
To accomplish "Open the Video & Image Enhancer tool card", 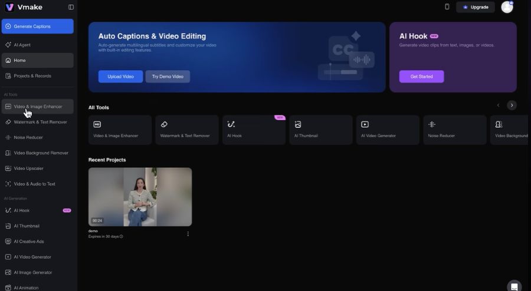I will click(x=120, y=130).
